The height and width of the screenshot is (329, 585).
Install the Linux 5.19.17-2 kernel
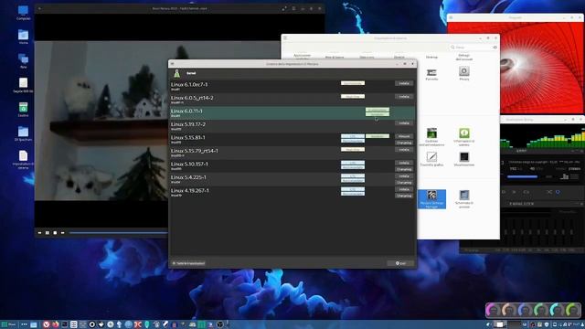(404, 123)
